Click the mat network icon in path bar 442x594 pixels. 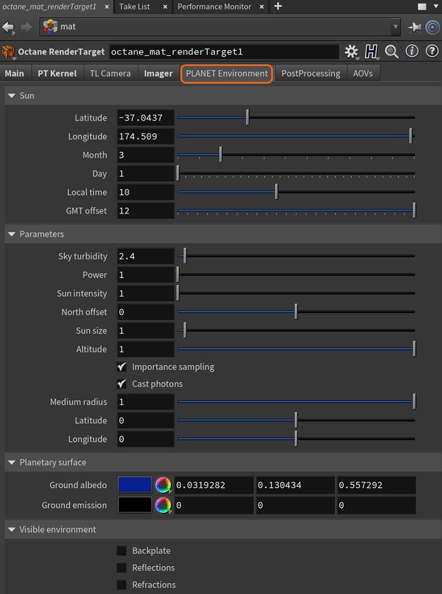point(50,27)
